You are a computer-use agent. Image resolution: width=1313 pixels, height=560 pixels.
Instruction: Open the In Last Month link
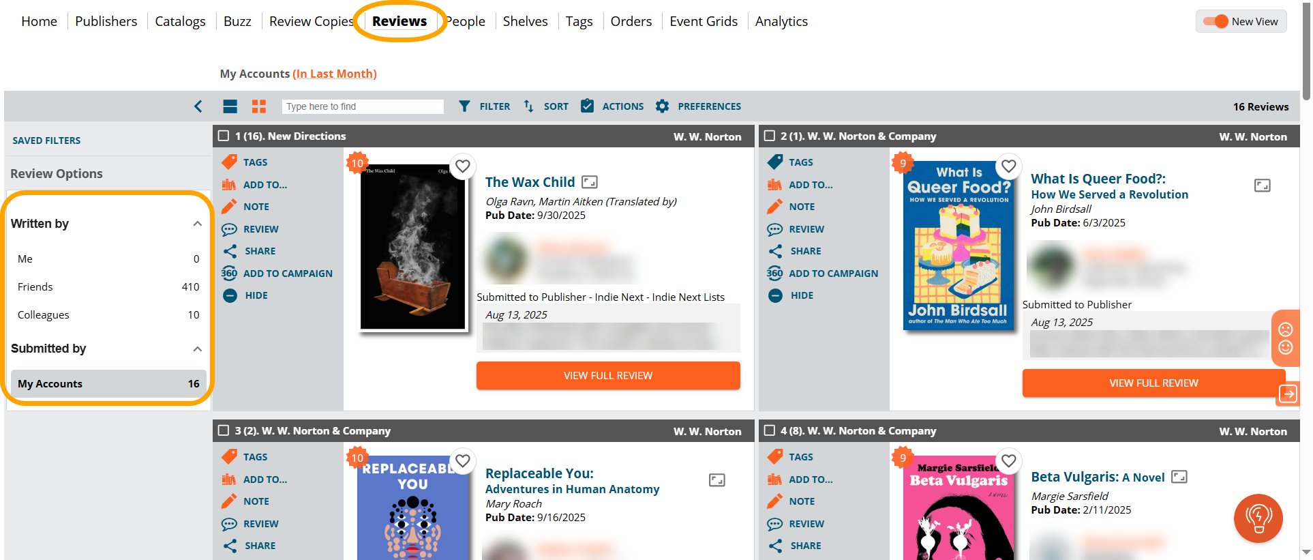tap(335, 74)
